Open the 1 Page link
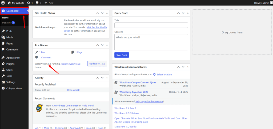This screenshot has width=273, height=129. pyautogui.click(x=79, y=52)
